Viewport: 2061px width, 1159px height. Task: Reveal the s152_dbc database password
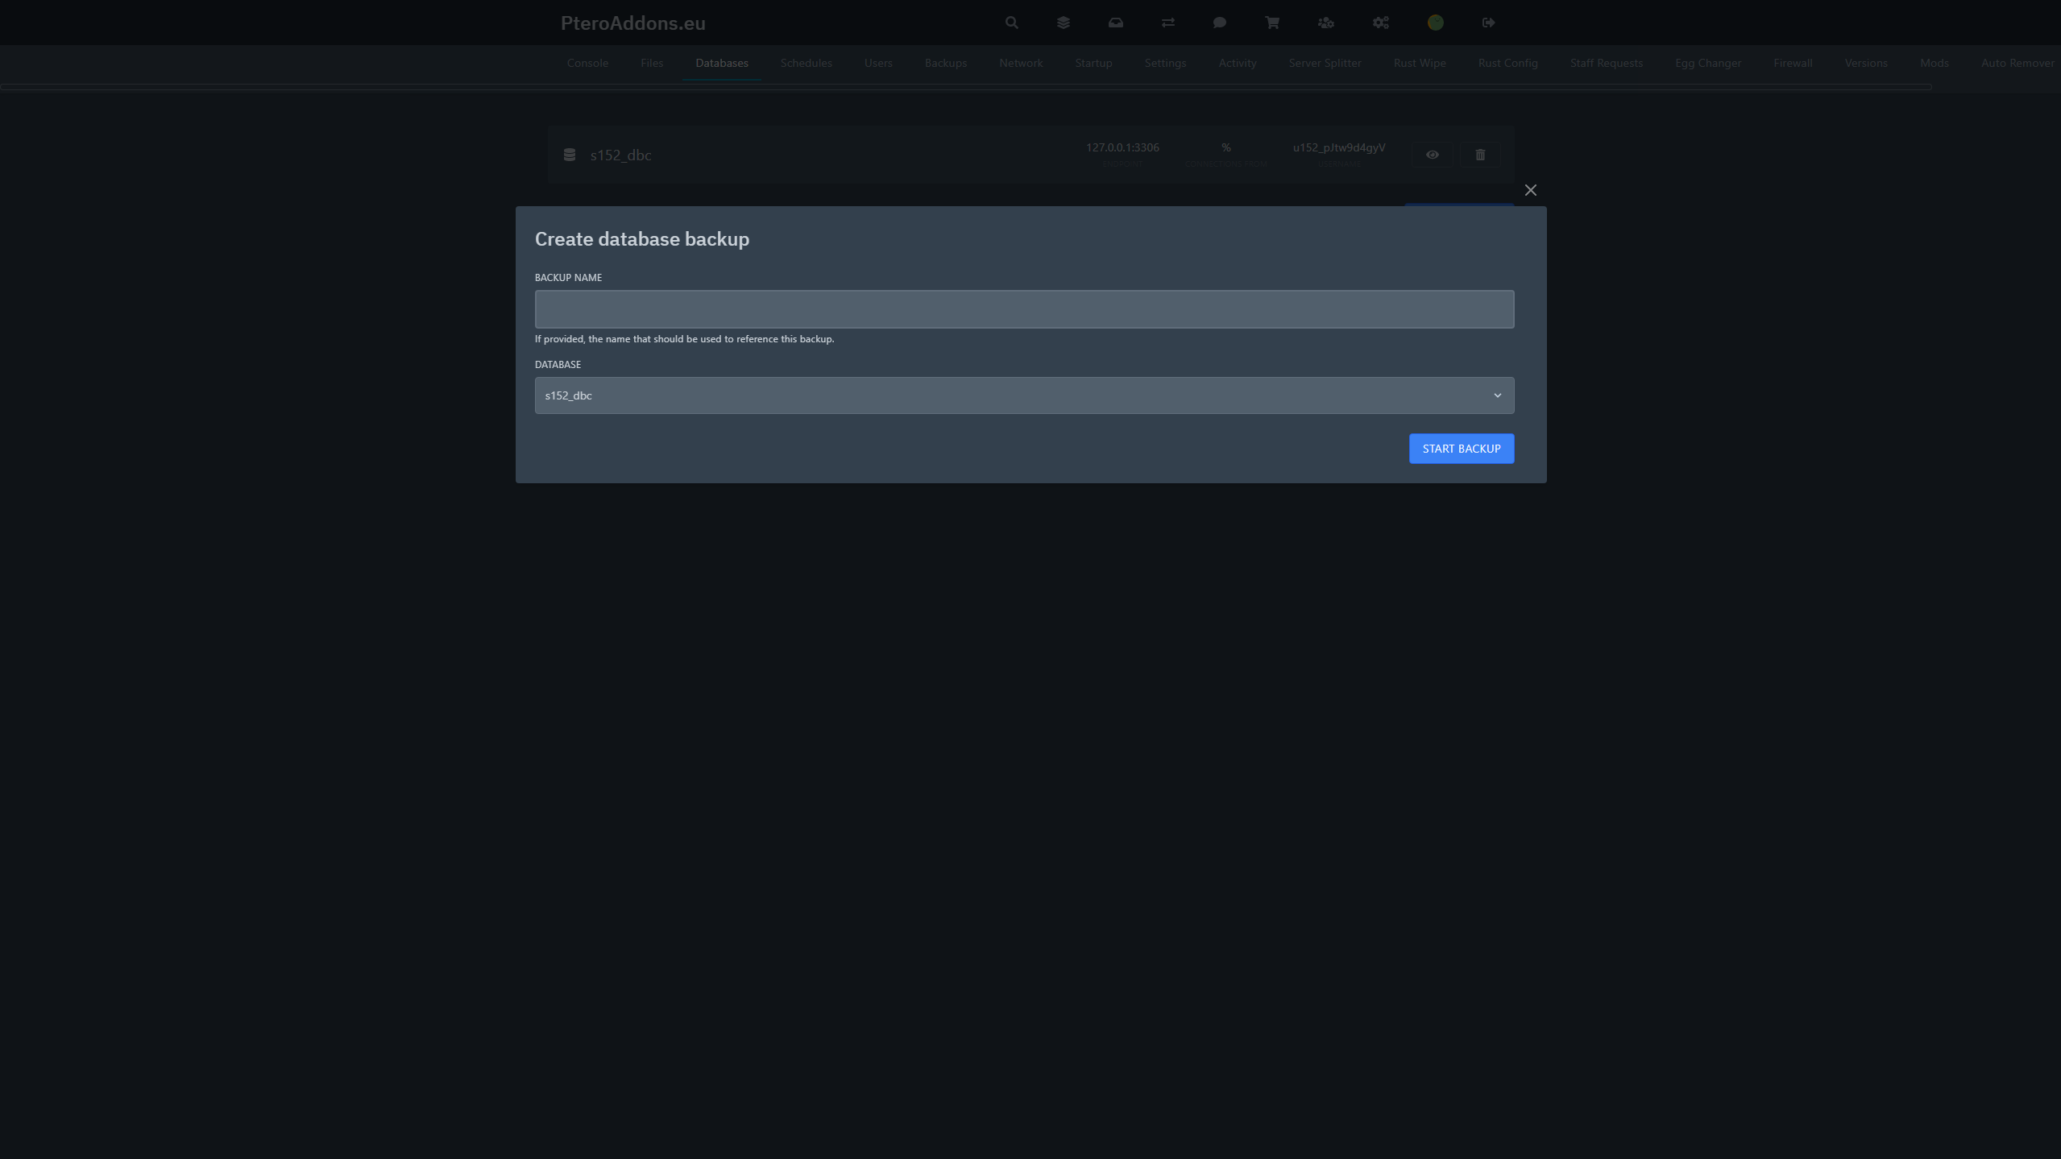(1431, 154)
